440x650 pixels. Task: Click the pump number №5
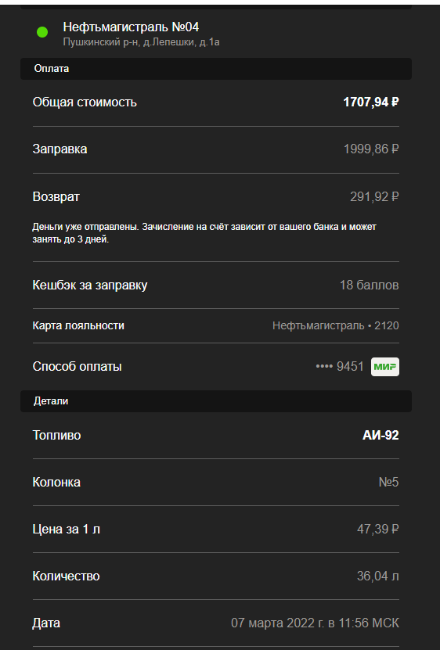pos(388,482)
